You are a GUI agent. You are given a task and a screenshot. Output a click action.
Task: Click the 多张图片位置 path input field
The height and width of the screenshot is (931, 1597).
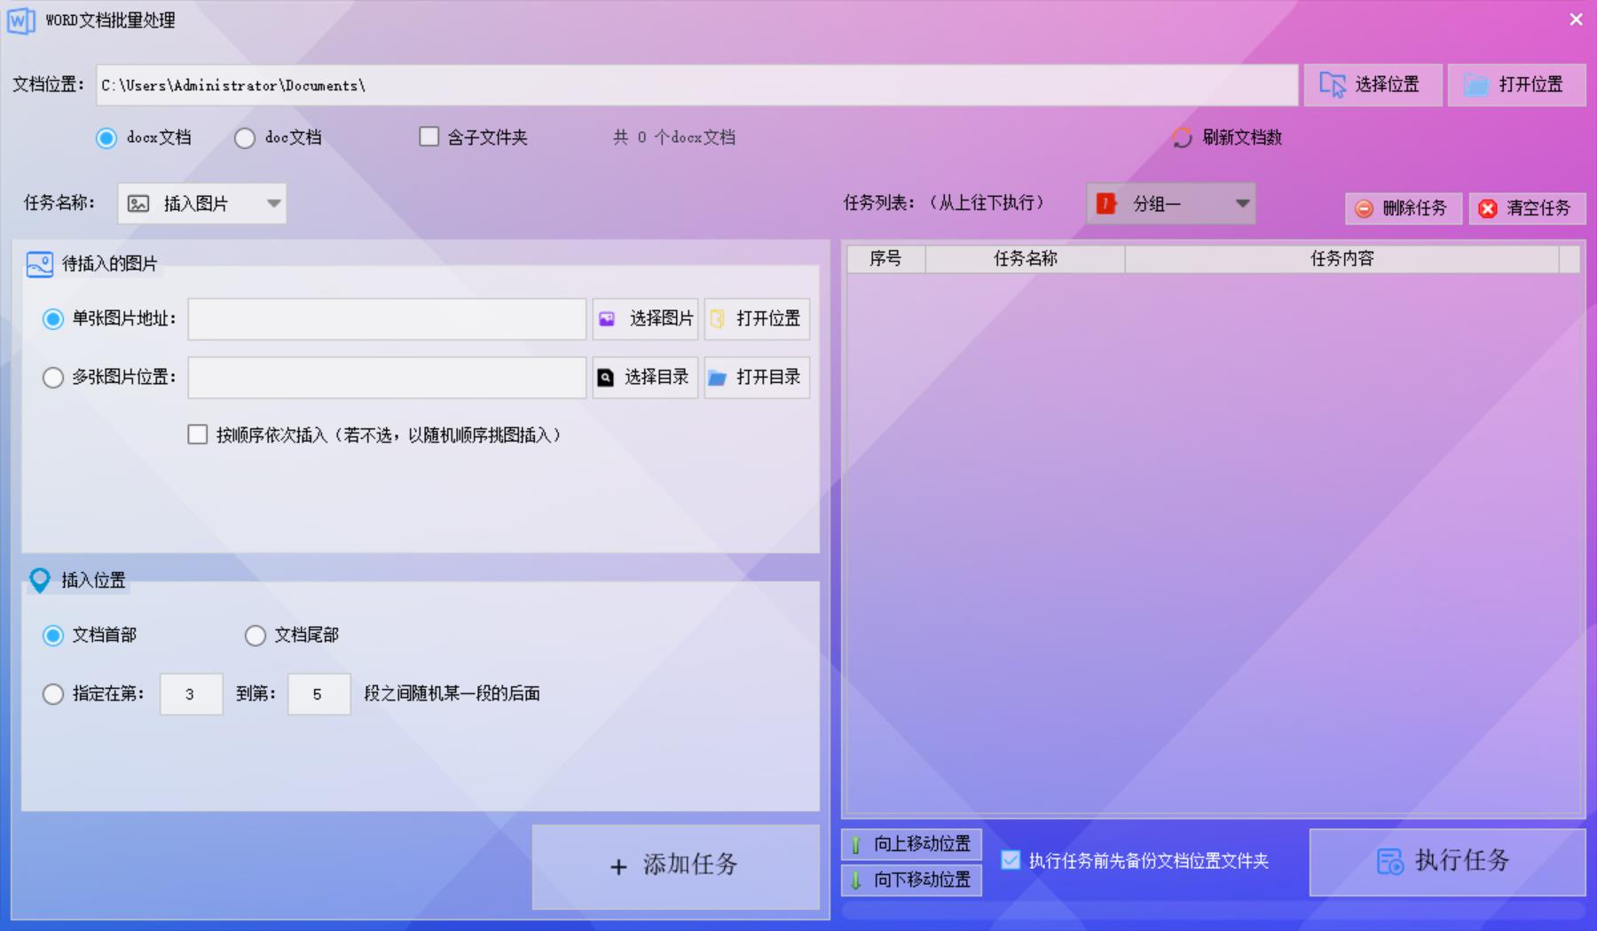point(387,378)
